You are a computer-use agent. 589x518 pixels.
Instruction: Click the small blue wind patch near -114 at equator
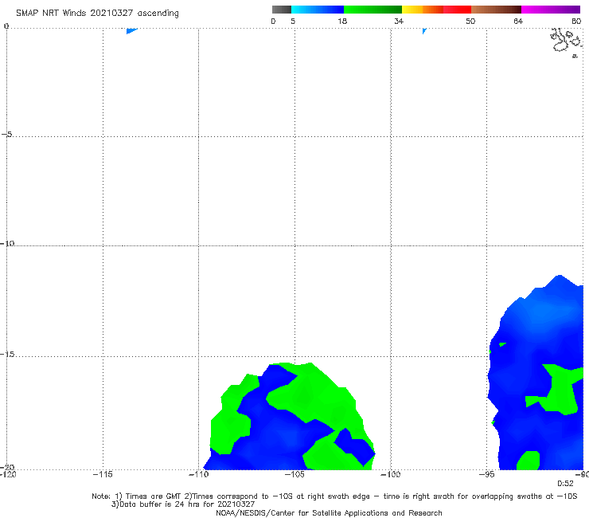tap(131, 31)
